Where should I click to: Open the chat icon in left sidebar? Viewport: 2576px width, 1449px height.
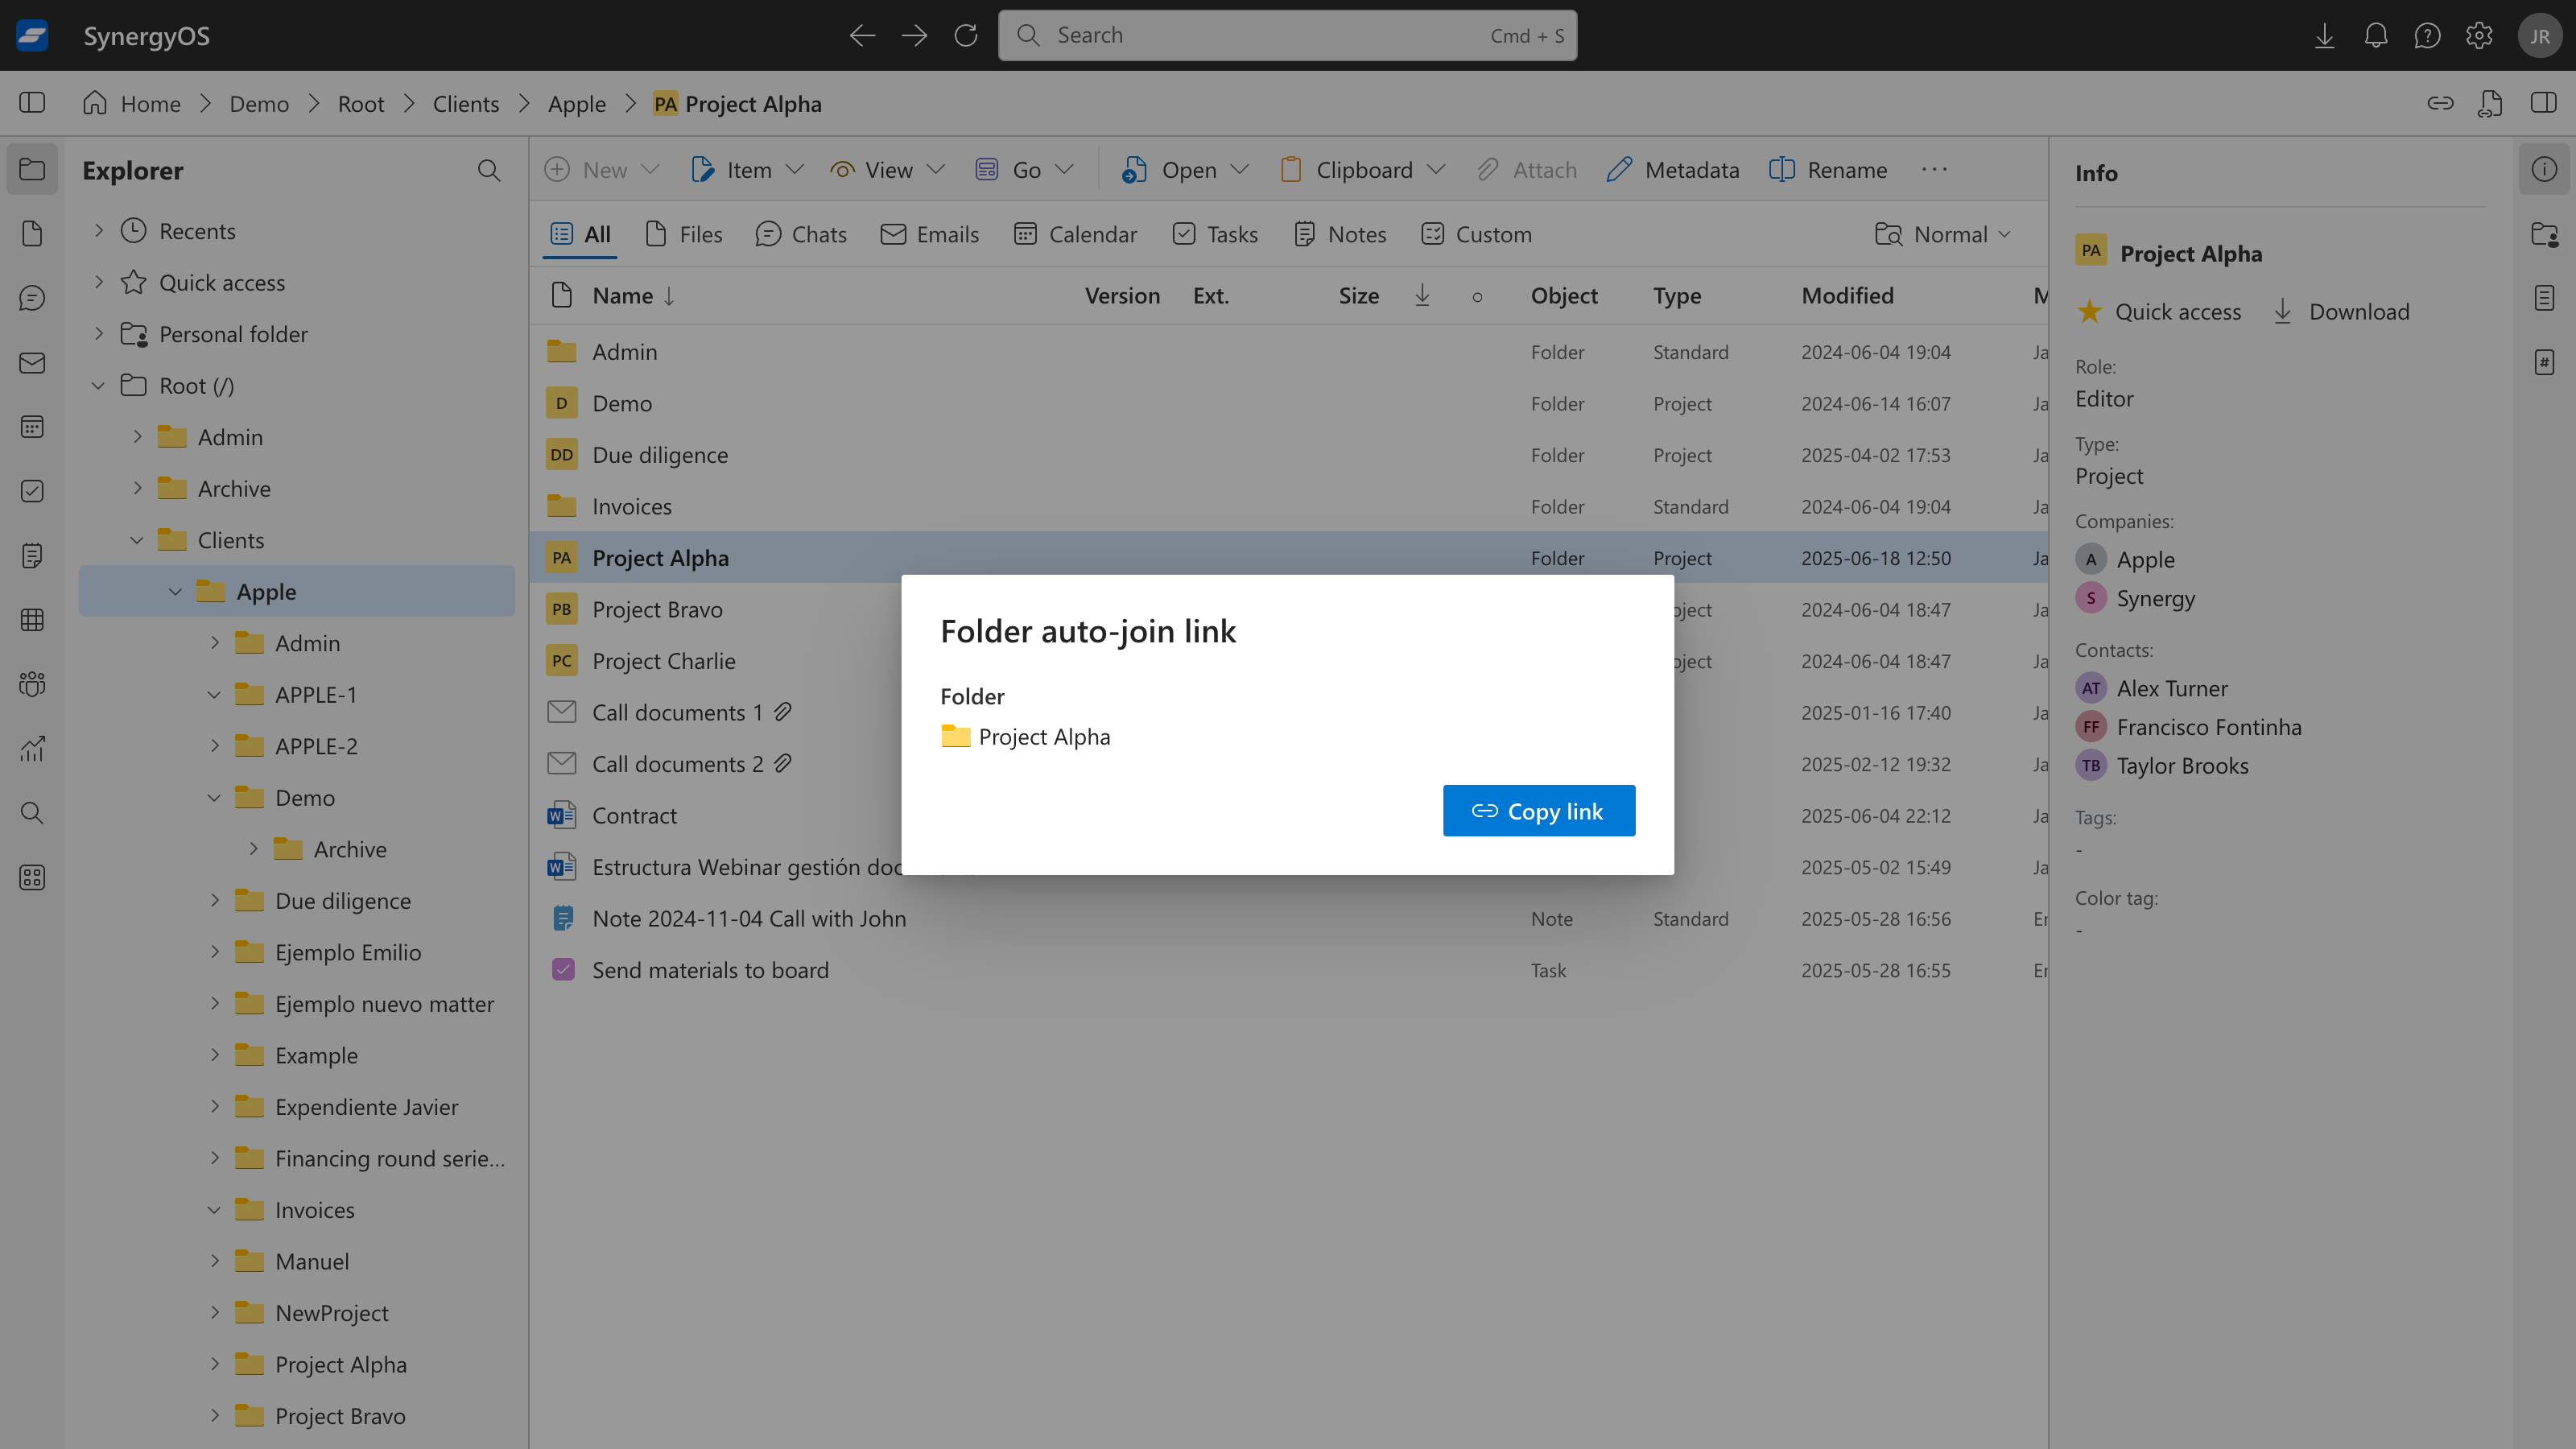point(32,298)
